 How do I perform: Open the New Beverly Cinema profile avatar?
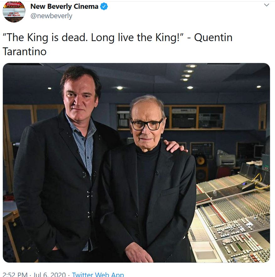(14, 12)
